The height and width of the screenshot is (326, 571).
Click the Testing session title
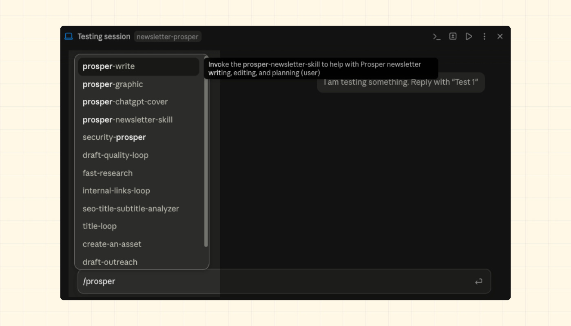coord(104,36)
